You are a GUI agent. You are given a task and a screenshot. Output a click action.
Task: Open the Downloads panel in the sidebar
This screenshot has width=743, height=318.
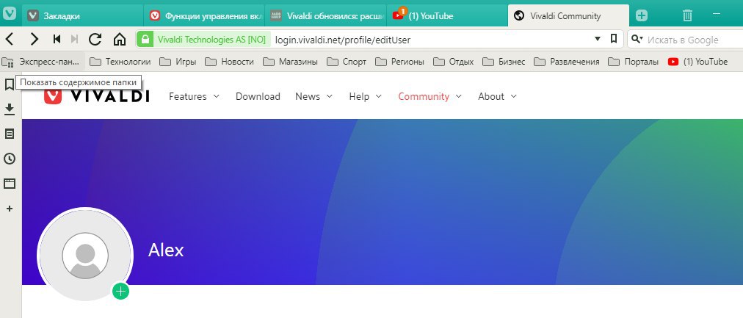tap(9, 109)
